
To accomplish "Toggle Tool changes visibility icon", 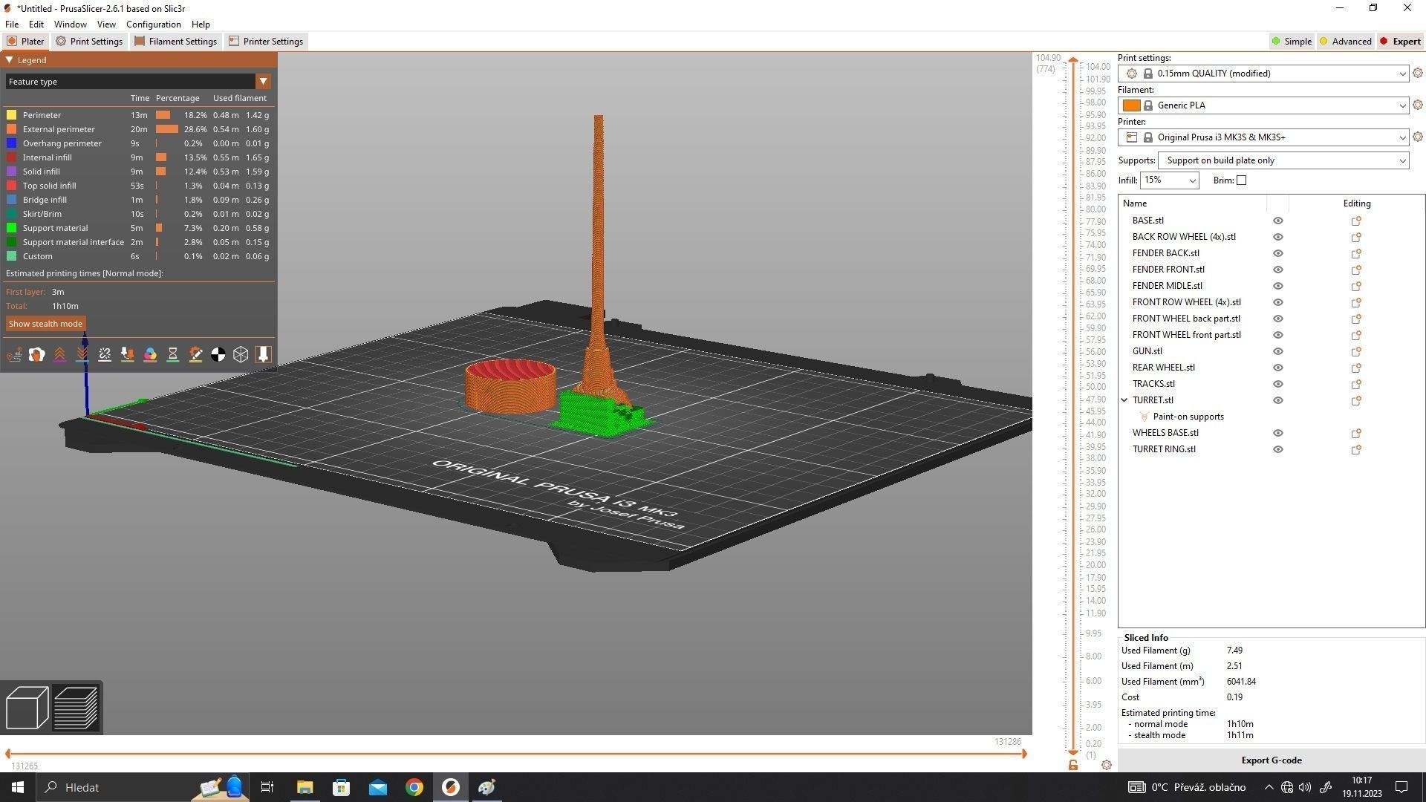I will tap(128, 355).
